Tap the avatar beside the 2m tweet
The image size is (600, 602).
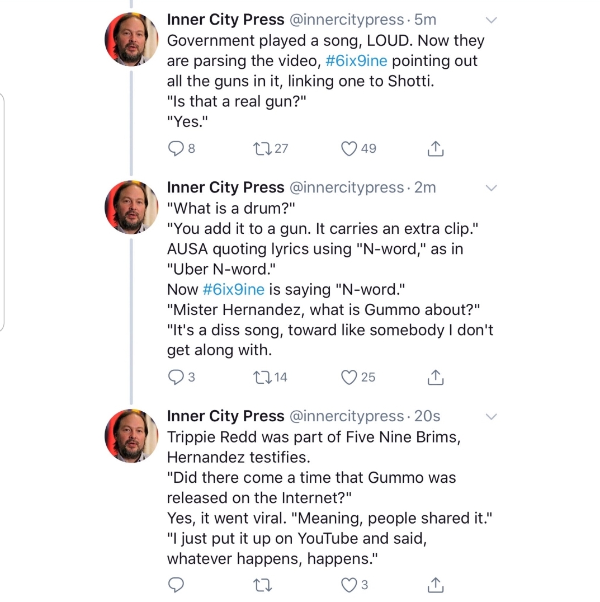point(131,207)
